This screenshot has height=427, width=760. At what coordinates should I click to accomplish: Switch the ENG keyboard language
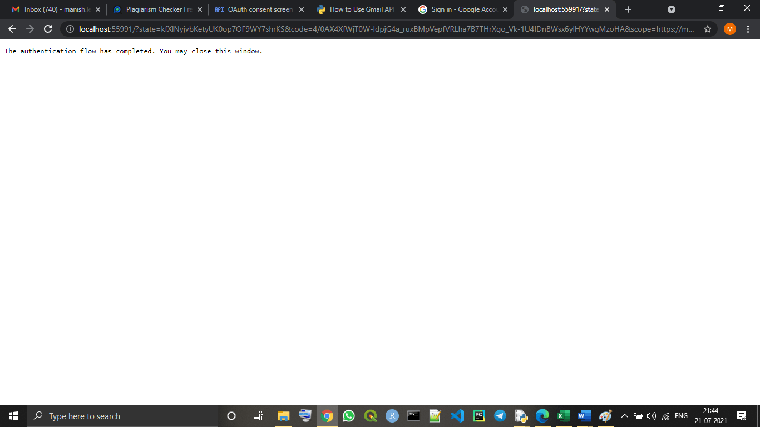680,415
